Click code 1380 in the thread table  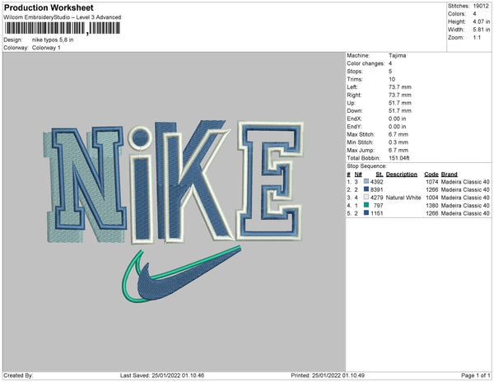pos(432,205)
